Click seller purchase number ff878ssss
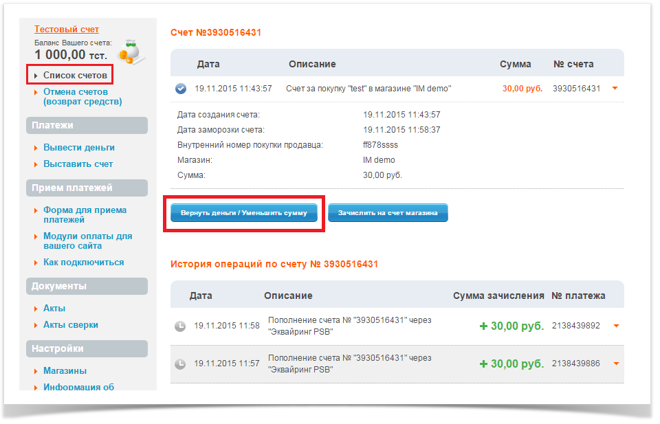The image size is (660, 424). coord(380,145)
